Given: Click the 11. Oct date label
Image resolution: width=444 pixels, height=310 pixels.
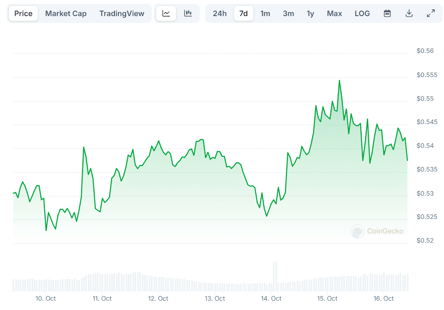Looking at the screenshot, I should coord(102,299).
